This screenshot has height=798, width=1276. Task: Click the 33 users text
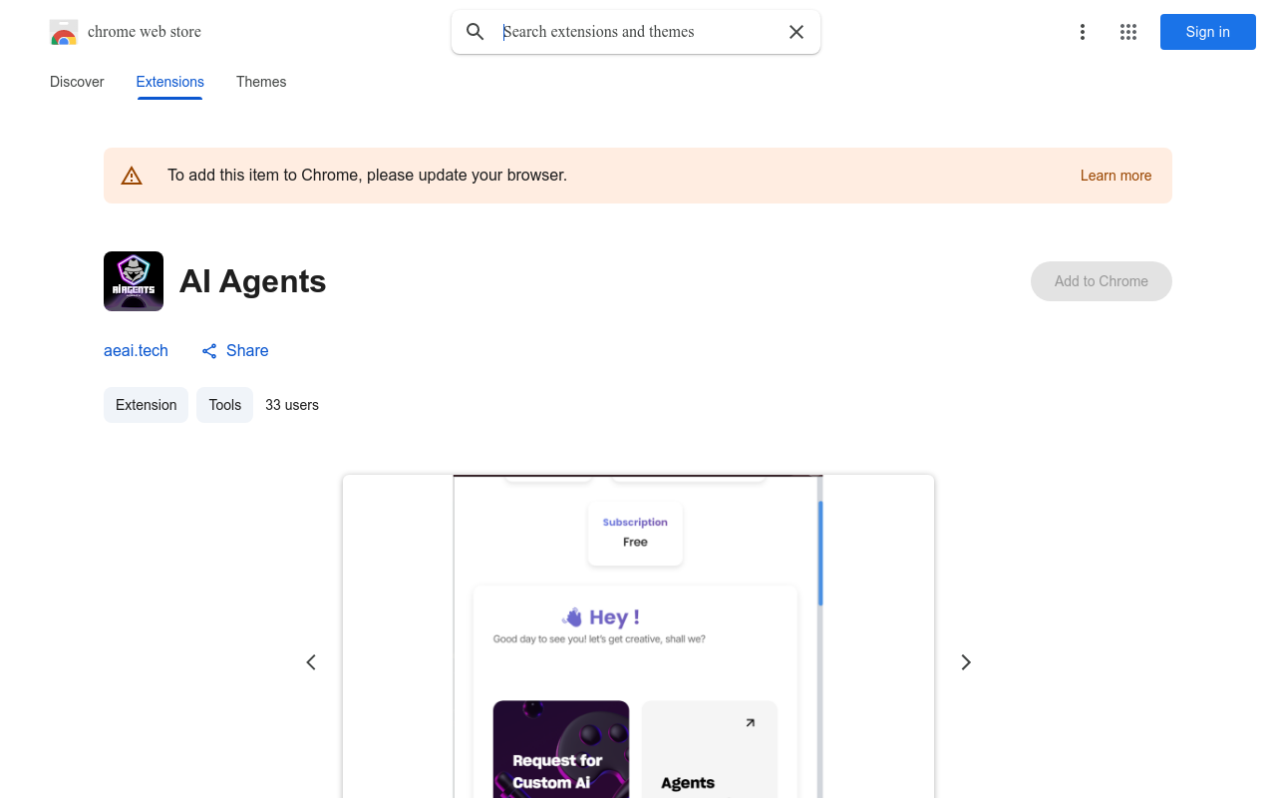coord(292,405)
